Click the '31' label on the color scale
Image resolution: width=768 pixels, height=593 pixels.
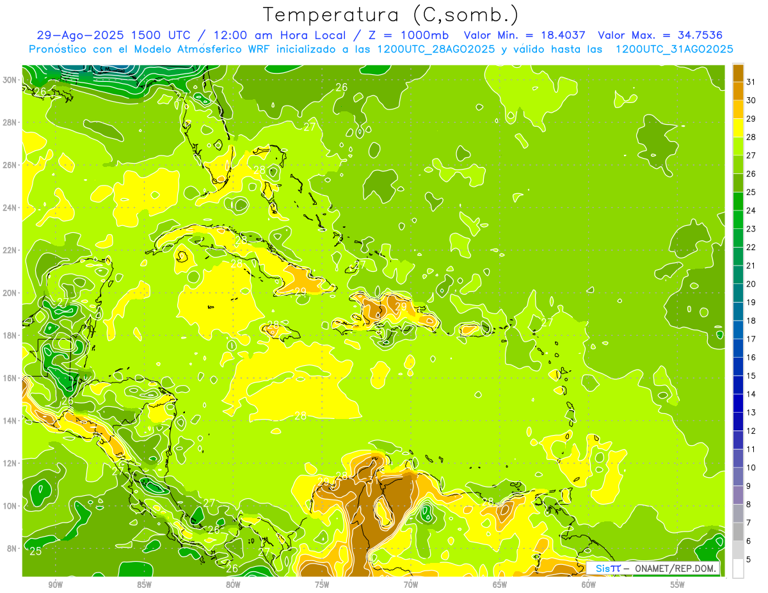[x=751, y=82]
